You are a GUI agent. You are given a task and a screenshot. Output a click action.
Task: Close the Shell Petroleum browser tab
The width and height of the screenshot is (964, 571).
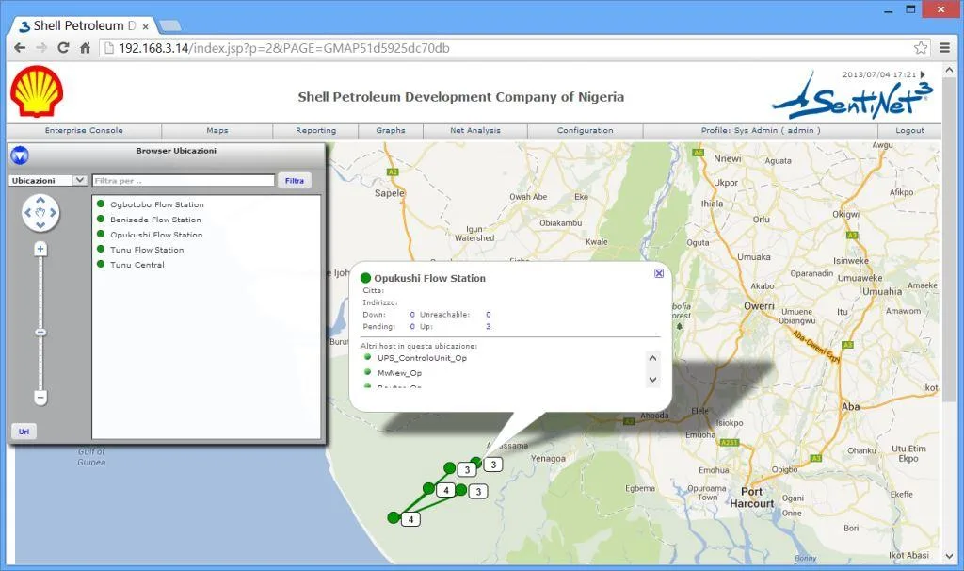pos(146,26)
